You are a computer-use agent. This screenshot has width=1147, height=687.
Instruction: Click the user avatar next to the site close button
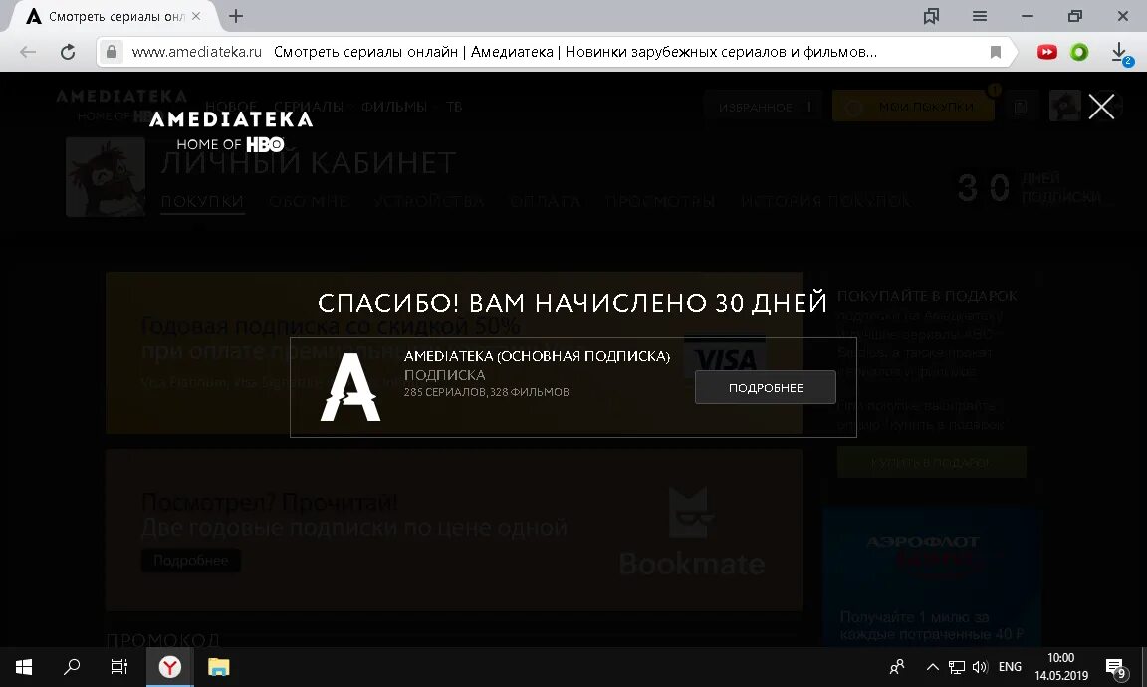tap(1064, 105)
